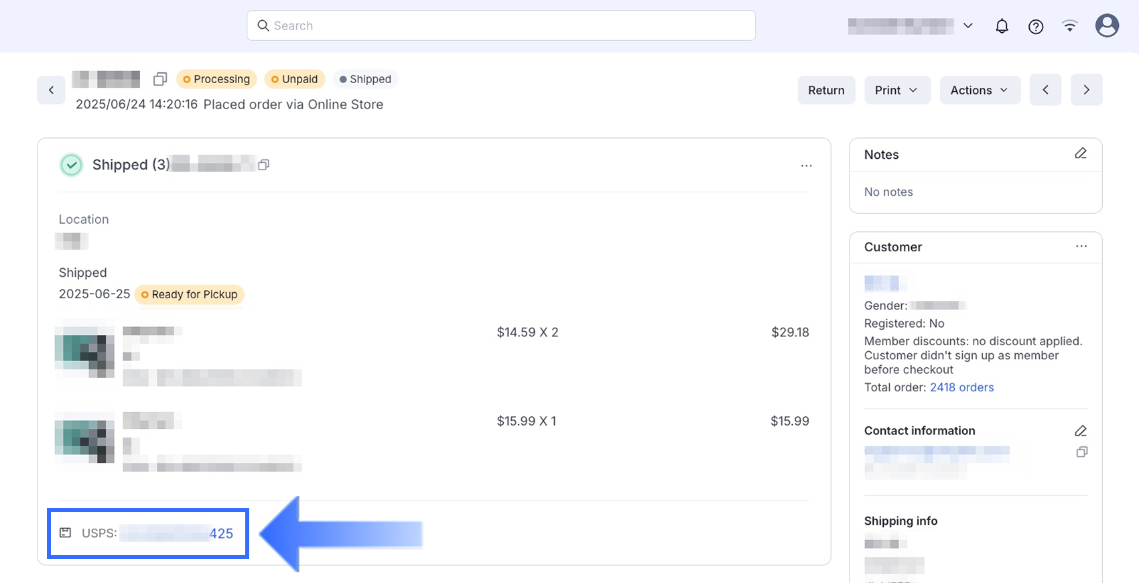Edit the Notes section

[x=1081, y=153]
